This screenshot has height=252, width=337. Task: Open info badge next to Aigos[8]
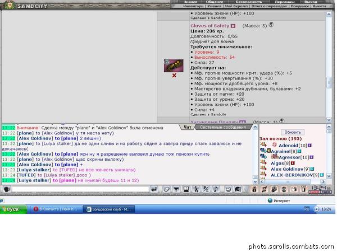point(293,163)
